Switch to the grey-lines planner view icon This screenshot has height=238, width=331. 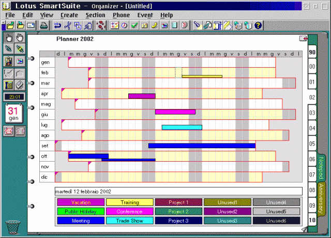(20, 131)
